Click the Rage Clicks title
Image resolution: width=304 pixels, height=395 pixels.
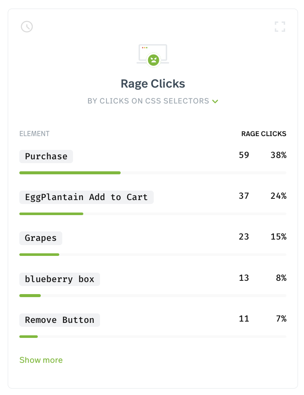tap(152, 84)
